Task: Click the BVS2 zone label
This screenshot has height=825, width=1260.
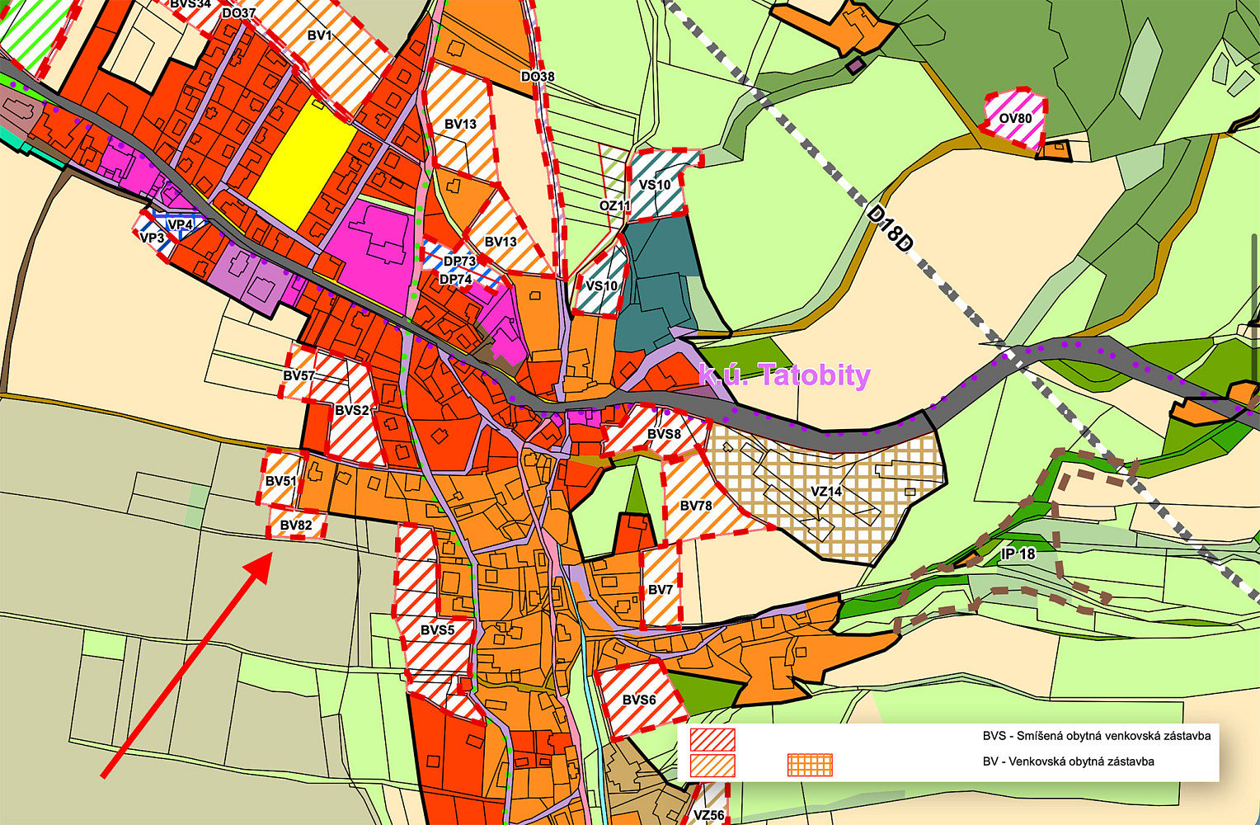Action: pos(352,410)
